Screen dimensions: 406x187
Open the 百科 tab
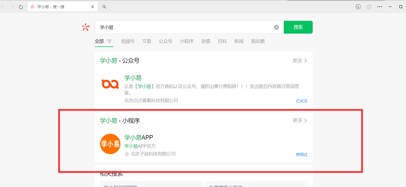[222, 41]
